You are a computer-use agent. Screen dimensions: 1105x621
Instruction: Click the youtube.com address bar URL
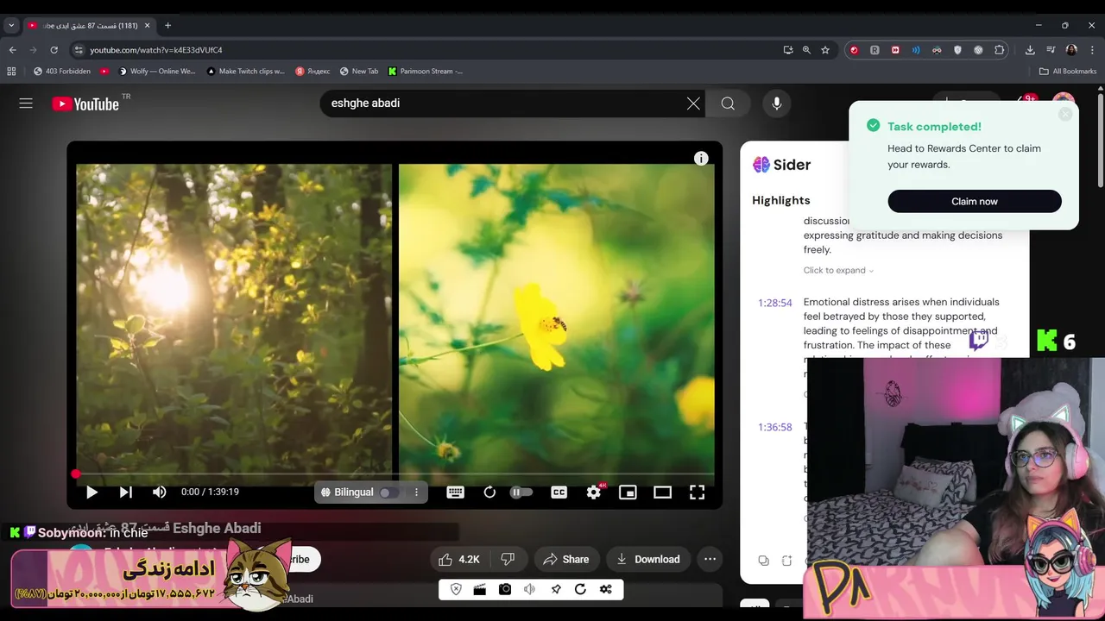pos(156,50)
